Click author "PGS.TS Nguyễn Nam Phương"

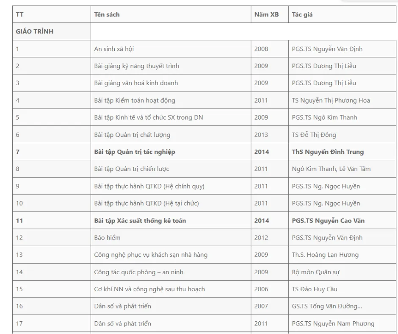pyautogui.click(x=333, y=323)
